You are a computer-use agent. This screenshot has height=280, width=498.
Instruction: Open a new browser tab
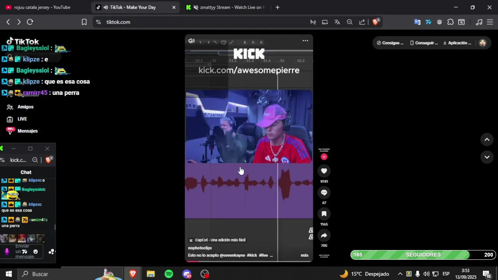tap(277, 7)
